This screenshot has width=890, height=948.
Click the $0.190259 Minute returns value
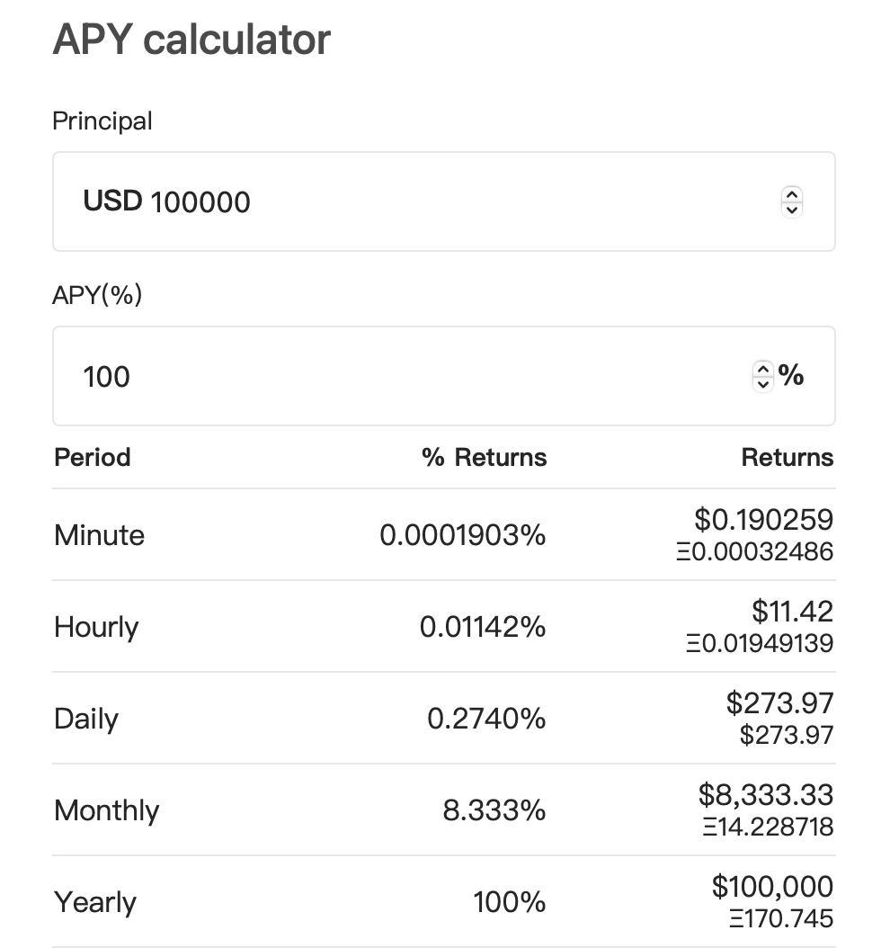click(763, 520)
